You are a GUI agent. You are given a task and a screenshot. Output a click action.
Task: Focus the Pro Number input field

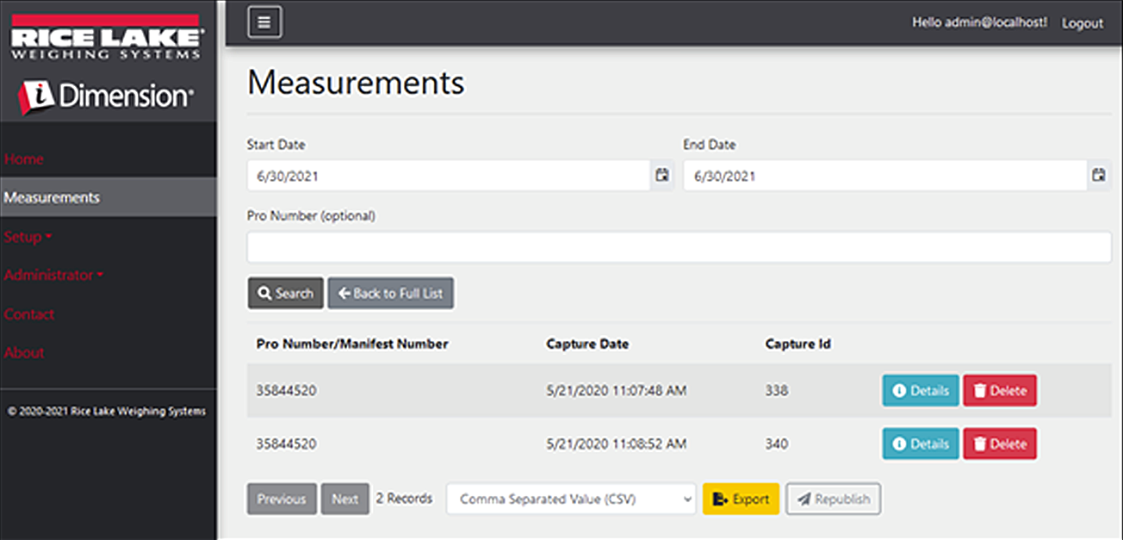(x=679, y=247)
